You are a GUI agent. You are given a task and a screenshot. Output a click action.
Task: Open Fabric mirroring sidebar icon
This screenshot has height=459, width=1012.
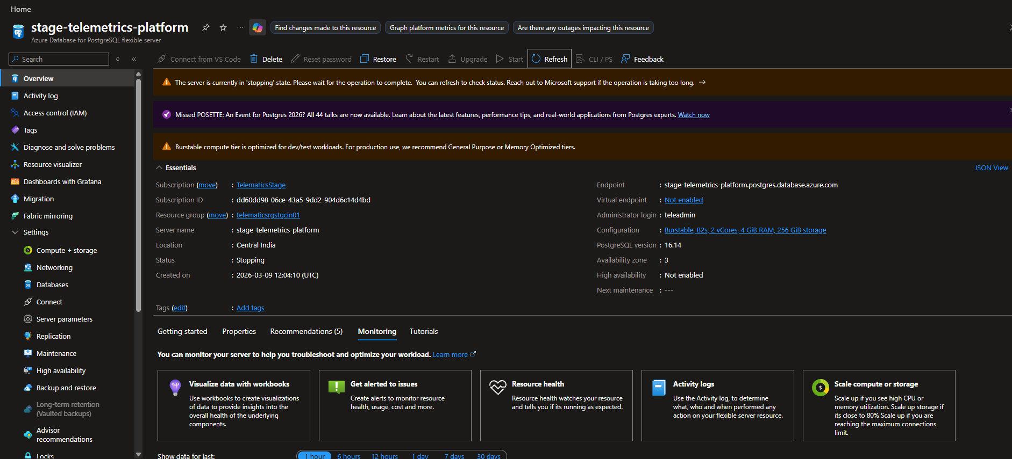(x=15, y=216)
